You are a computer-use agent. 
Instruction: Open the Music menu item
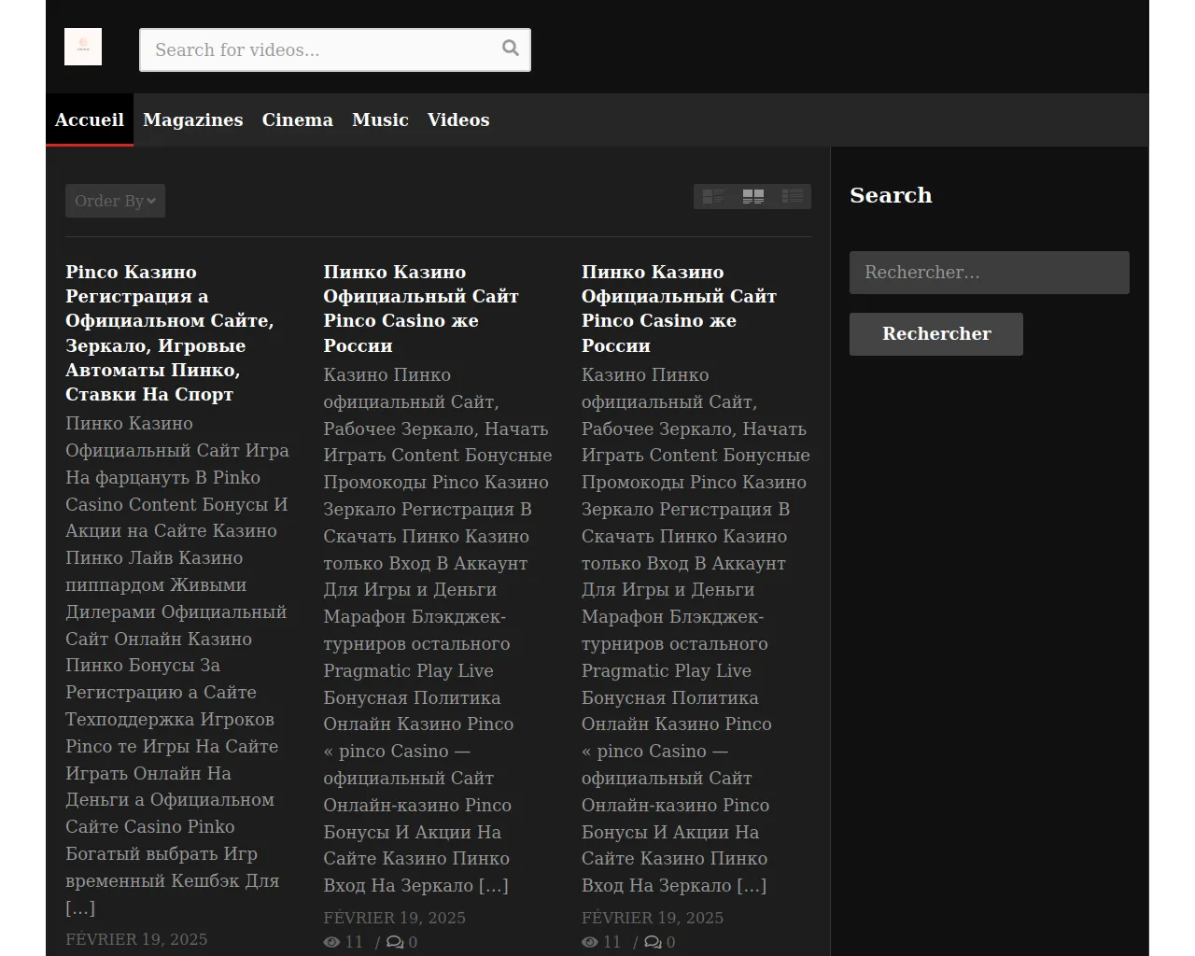[380, 119]
